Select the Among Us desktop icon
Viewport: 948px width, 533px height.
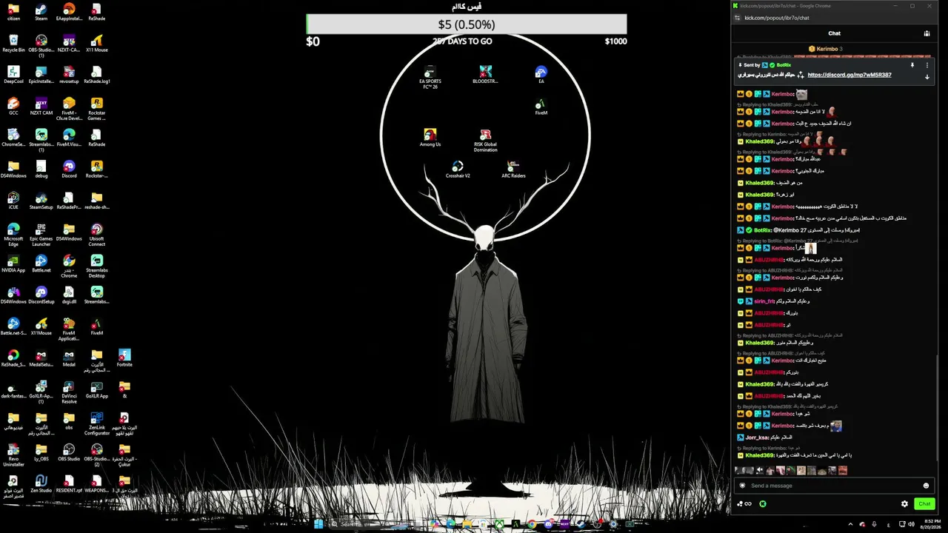click(430, 138)
